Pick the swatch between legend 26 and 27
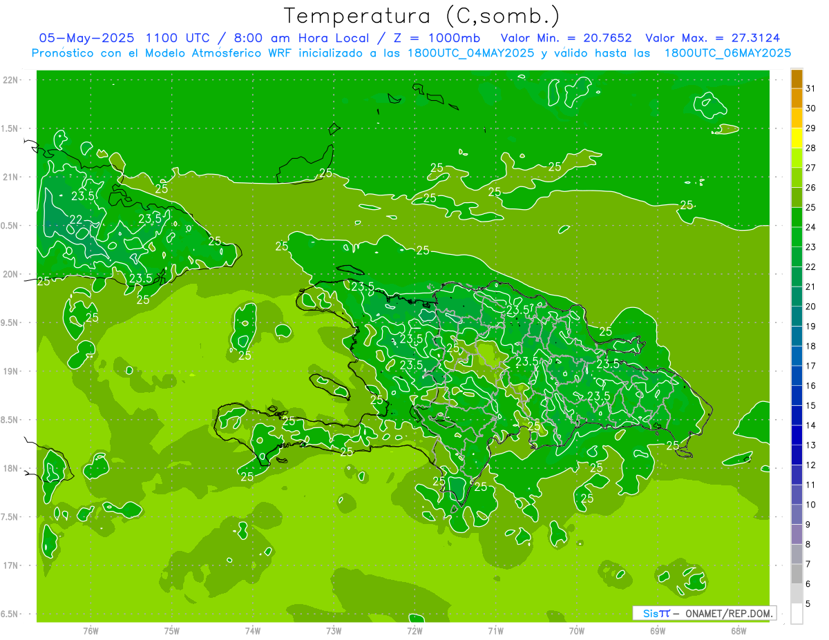This screenshot has height=640, width=829. [x=797, y=177]
